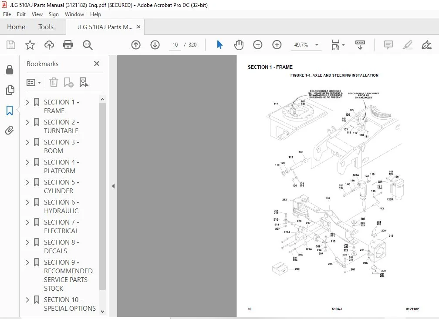Expand SECTION 7 - ELECTRICAL bookmark
The width and height of the screenshot is (439, 319).
point(27,222)
